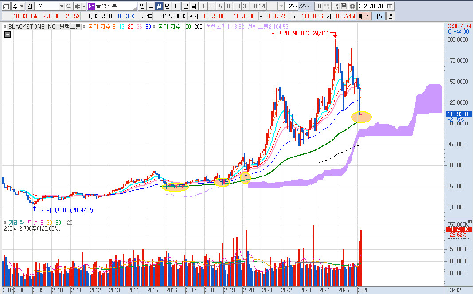This screenshot has width=473, height=294.
Task: Click the LC:3024.79 indicator text
Action: (x=457, y=26)
